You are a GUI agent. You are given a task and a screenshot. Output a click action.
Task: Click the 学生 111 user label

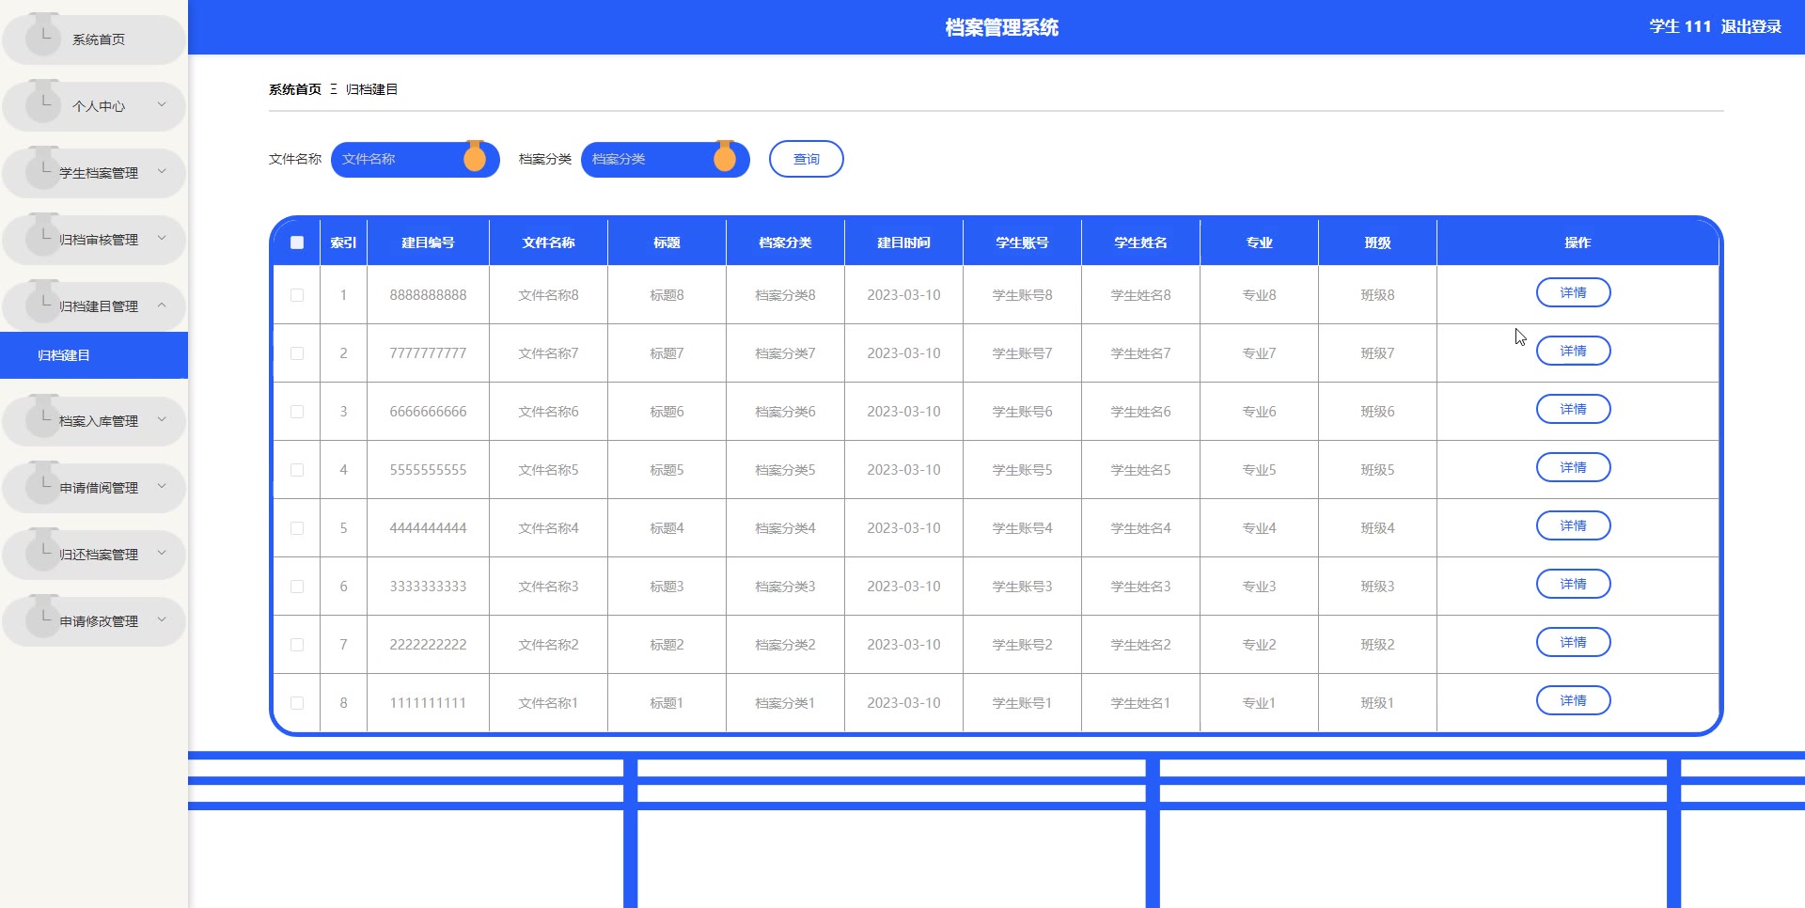click(x=1680, y=26)
